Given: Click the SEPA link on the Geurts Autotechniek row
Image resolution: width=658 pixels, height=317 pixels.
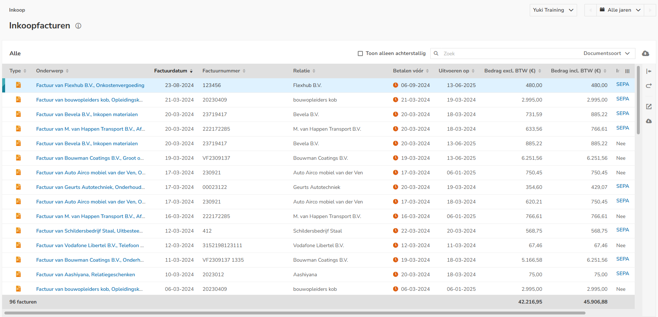Looking at the screenshot, I should click(x=623, y=186).
